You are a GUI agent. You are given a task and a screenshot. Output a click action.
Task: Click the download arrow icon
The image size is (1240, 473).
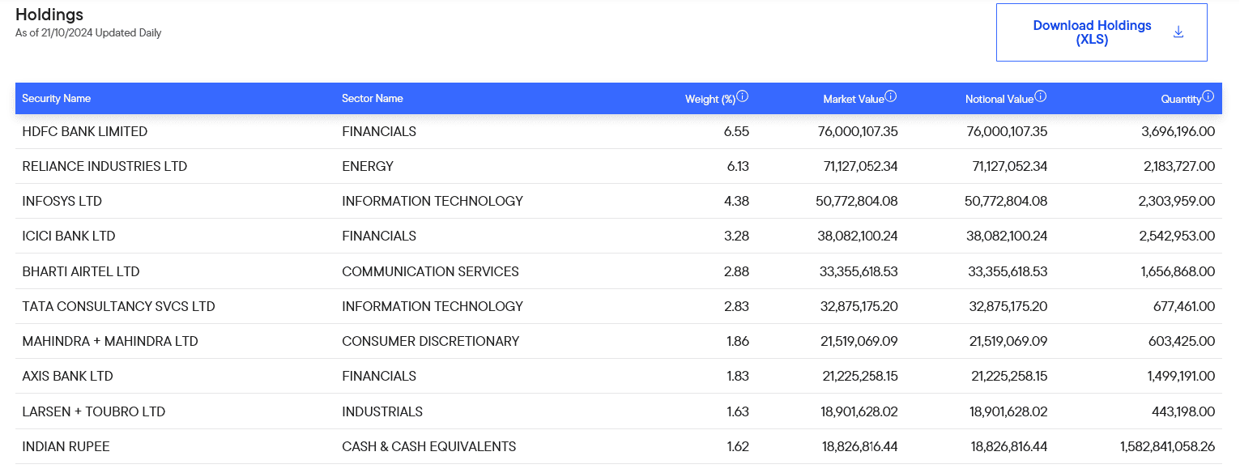tap(1178, 32)
